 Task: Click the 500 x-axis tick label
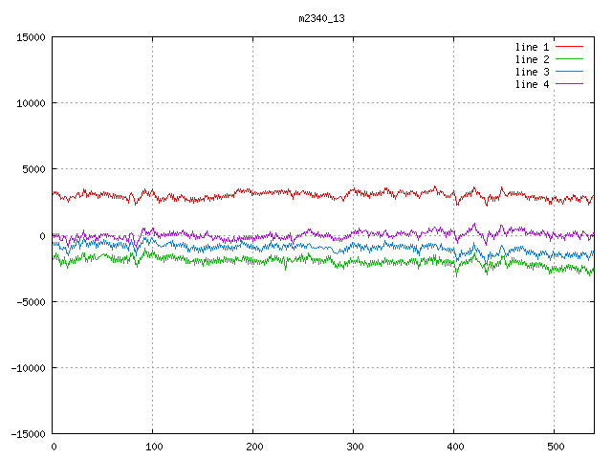(x=555, y=447)
